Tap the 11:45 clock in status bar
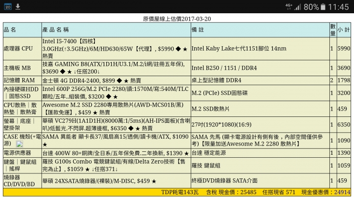The height and width of the screenshot is (199, 354). (x=338, y=7)
